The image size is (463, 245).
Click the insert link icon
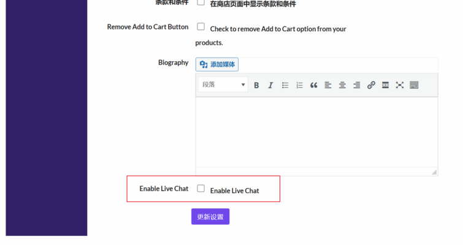point(371,85)
